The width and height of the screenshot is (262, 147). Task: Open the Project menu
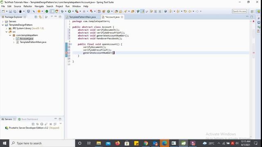point(59,7)
